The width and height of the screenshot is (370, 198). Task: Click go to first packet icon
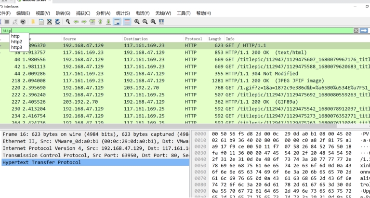click(100, 22)
